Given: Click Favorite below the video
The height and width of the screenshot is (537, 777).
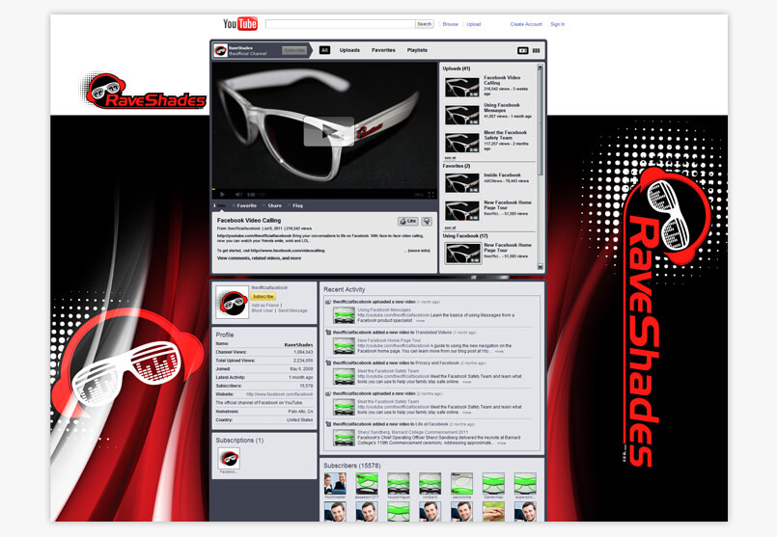Looking at the screenshot, I should coord(245,205).
